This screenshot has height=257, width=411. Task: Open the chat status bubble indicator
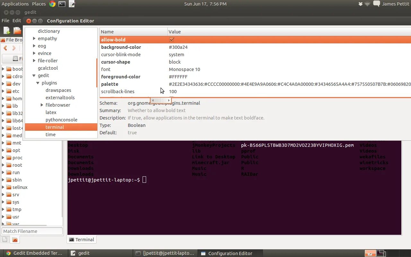pyautogui.click(x=376, y=4)
